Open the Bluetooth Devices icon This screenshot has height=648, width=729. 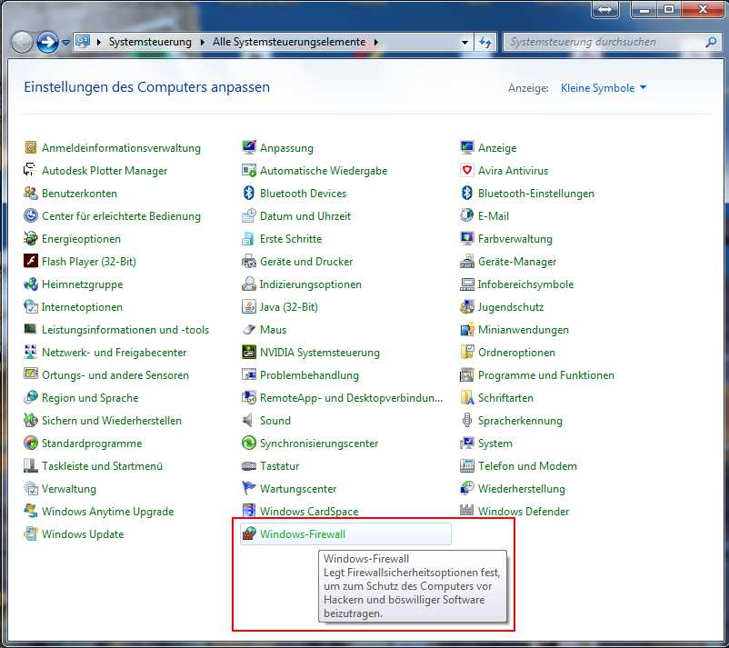(249, 193)
